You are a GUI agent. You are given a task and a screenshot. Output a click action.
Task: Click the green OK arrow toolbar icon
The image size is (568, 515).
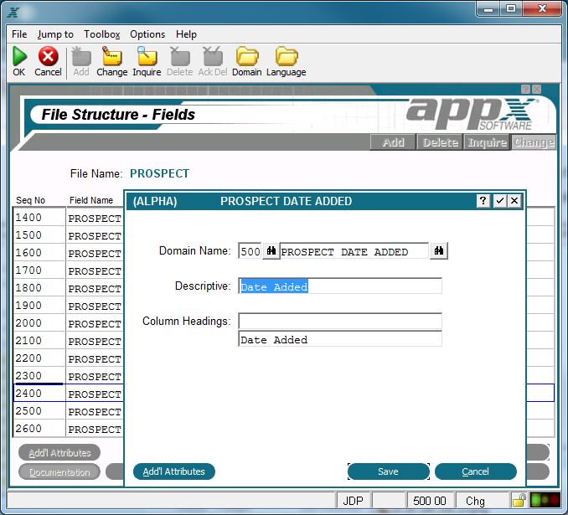pos(19,56)
